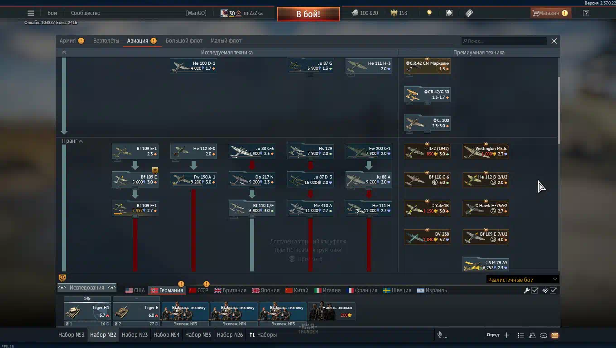The height and width of the screenshot is (348, 616).
Task: Open the Наборы presets list
Action: pyautogui.click(x=263, y=335)
